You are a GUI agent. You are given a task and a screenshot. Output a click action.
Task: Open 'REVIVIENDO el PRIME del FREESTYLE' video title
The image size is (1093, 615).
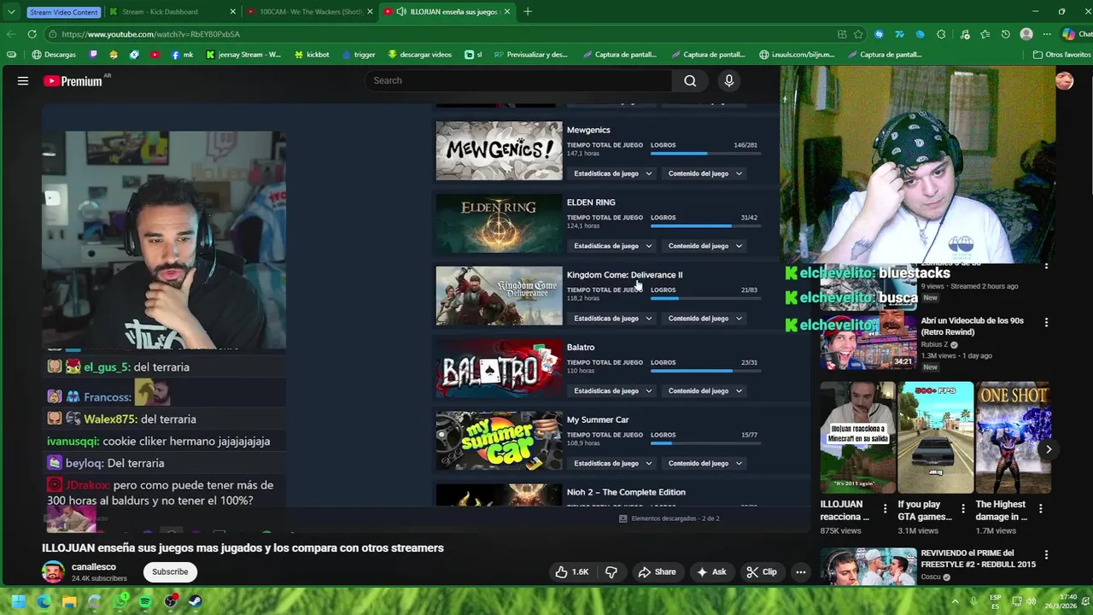point(979,559)
